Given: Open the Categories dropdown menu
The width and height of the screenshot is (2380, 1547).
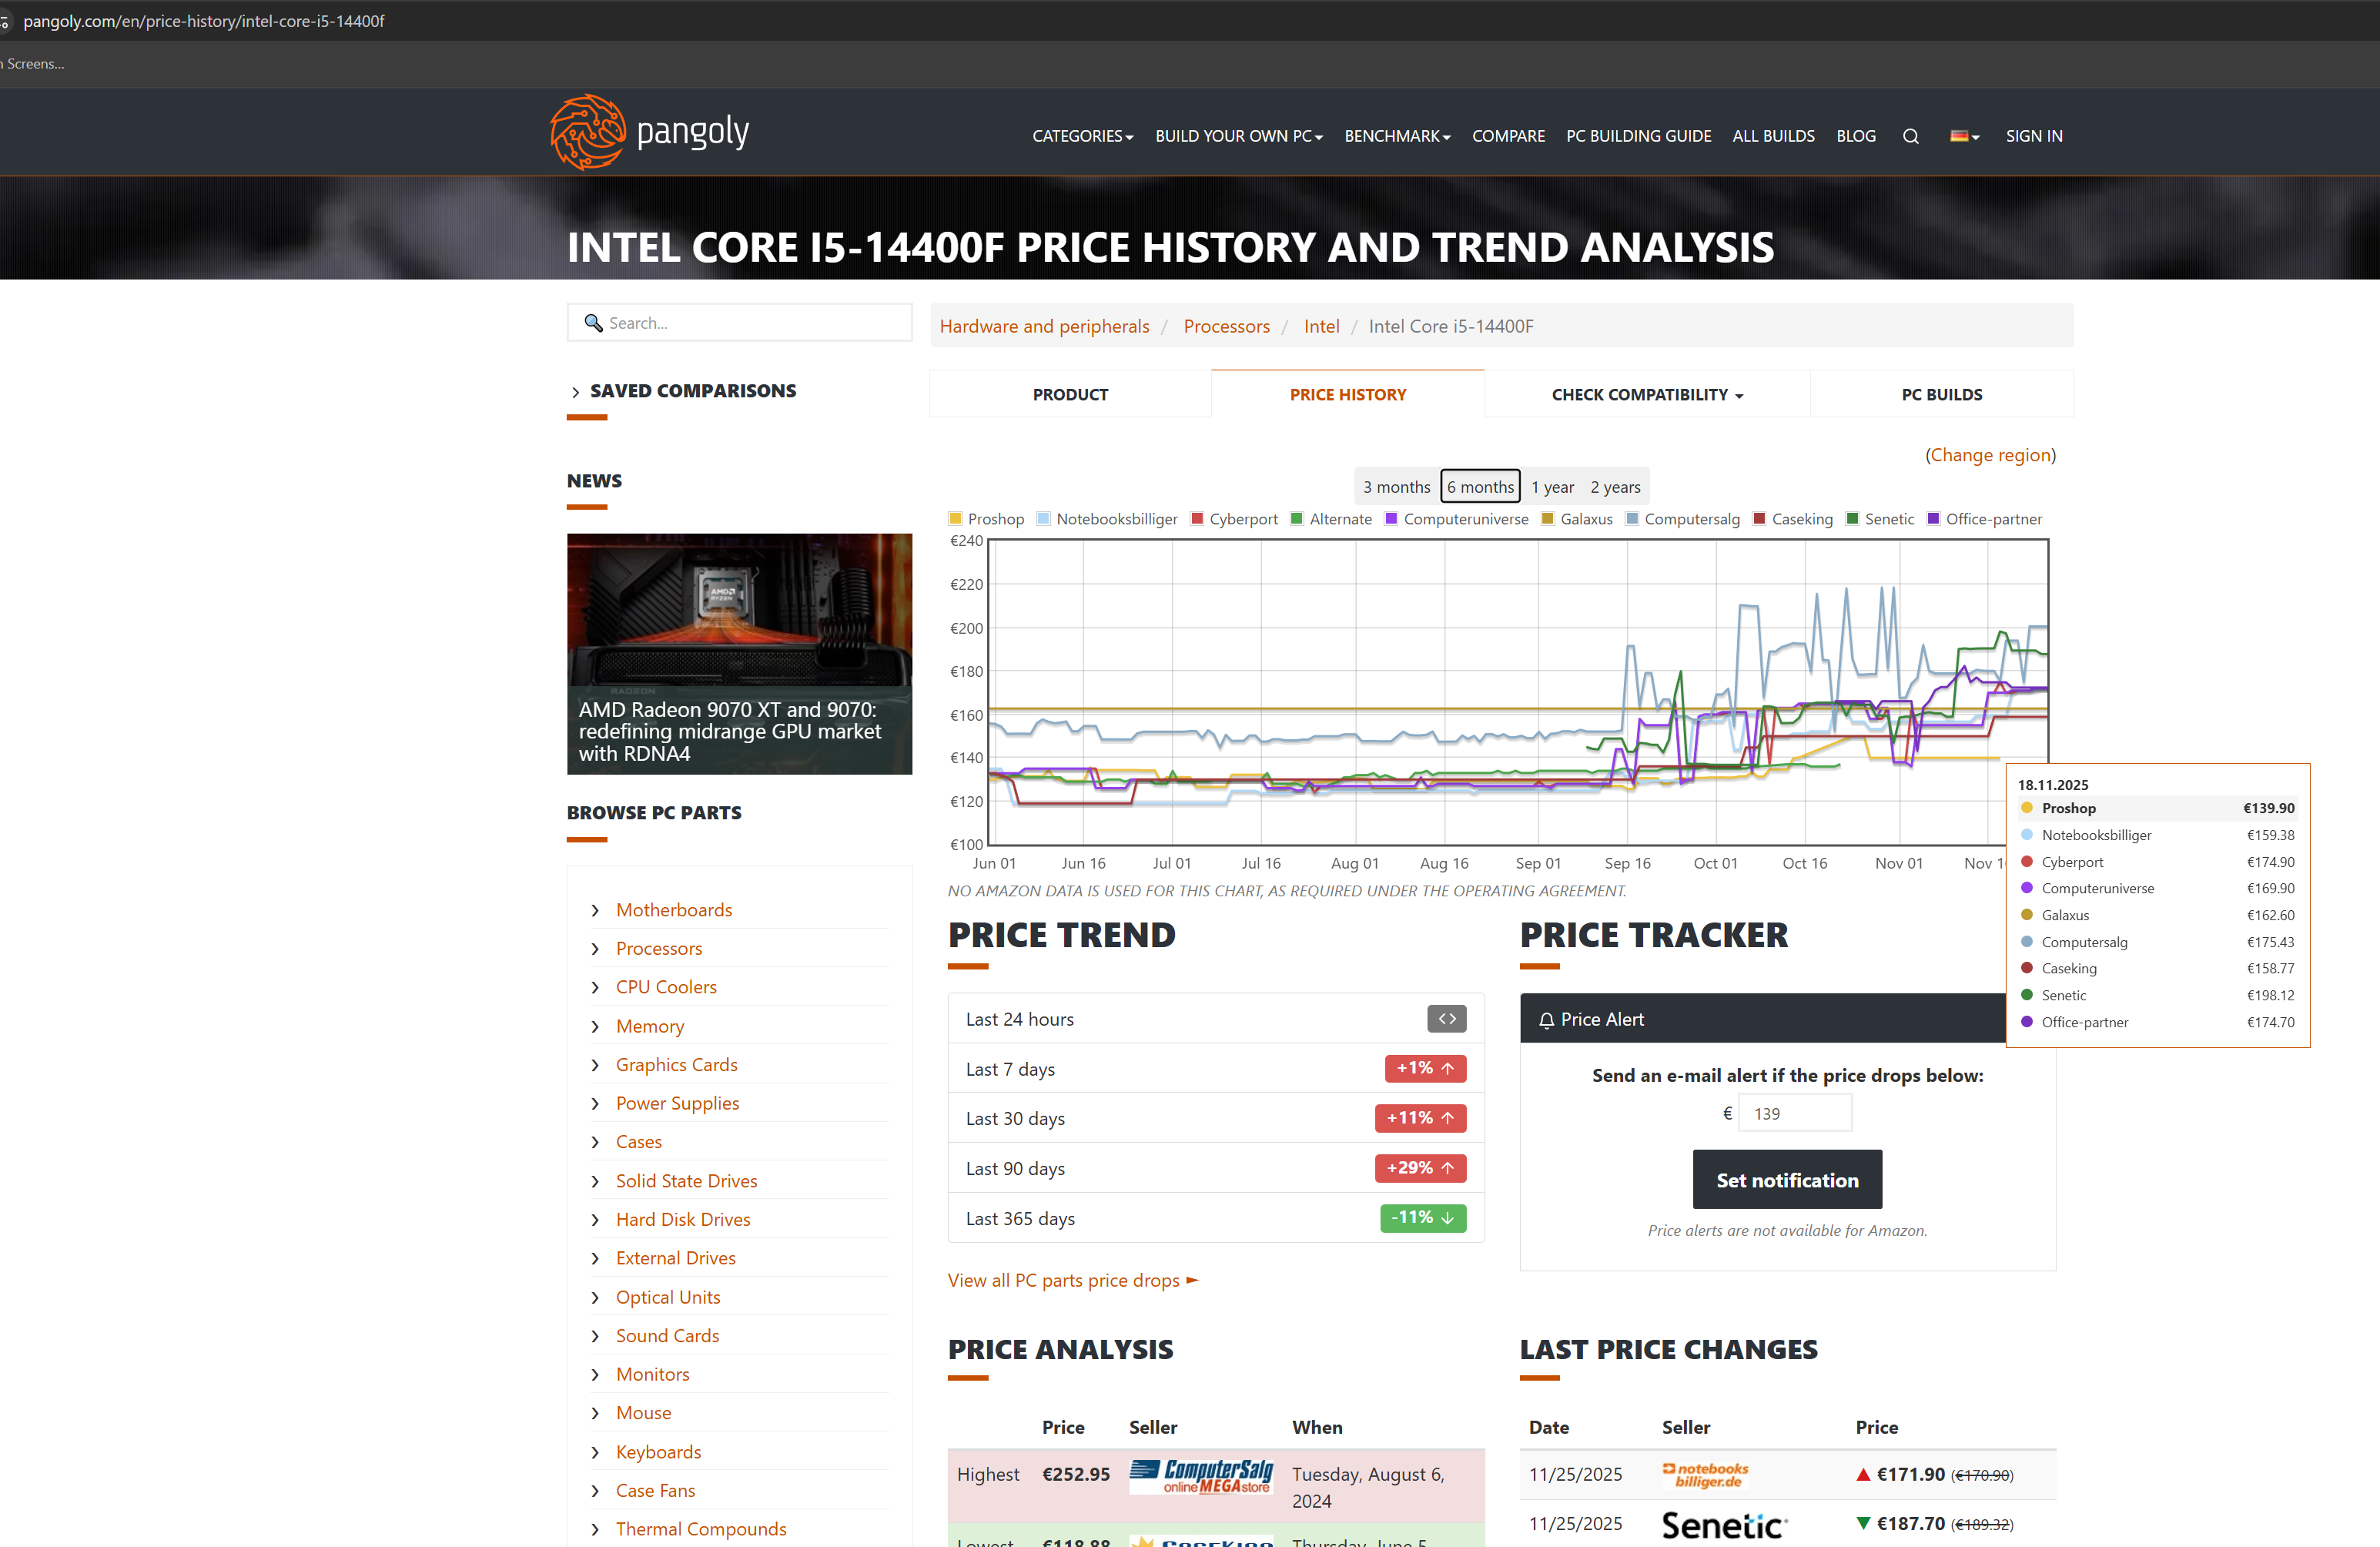Looking at the screenshot, I should tap(1082, 136).
